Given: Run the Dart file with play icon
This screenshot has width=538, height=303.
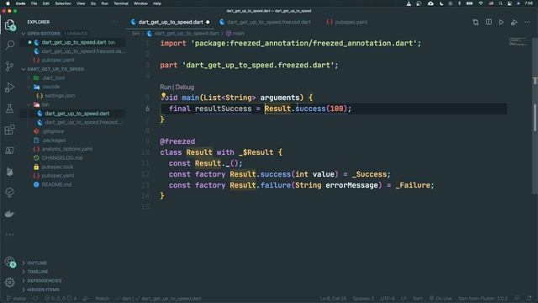Looking at the screenshot, I should (x=501, y=23).
